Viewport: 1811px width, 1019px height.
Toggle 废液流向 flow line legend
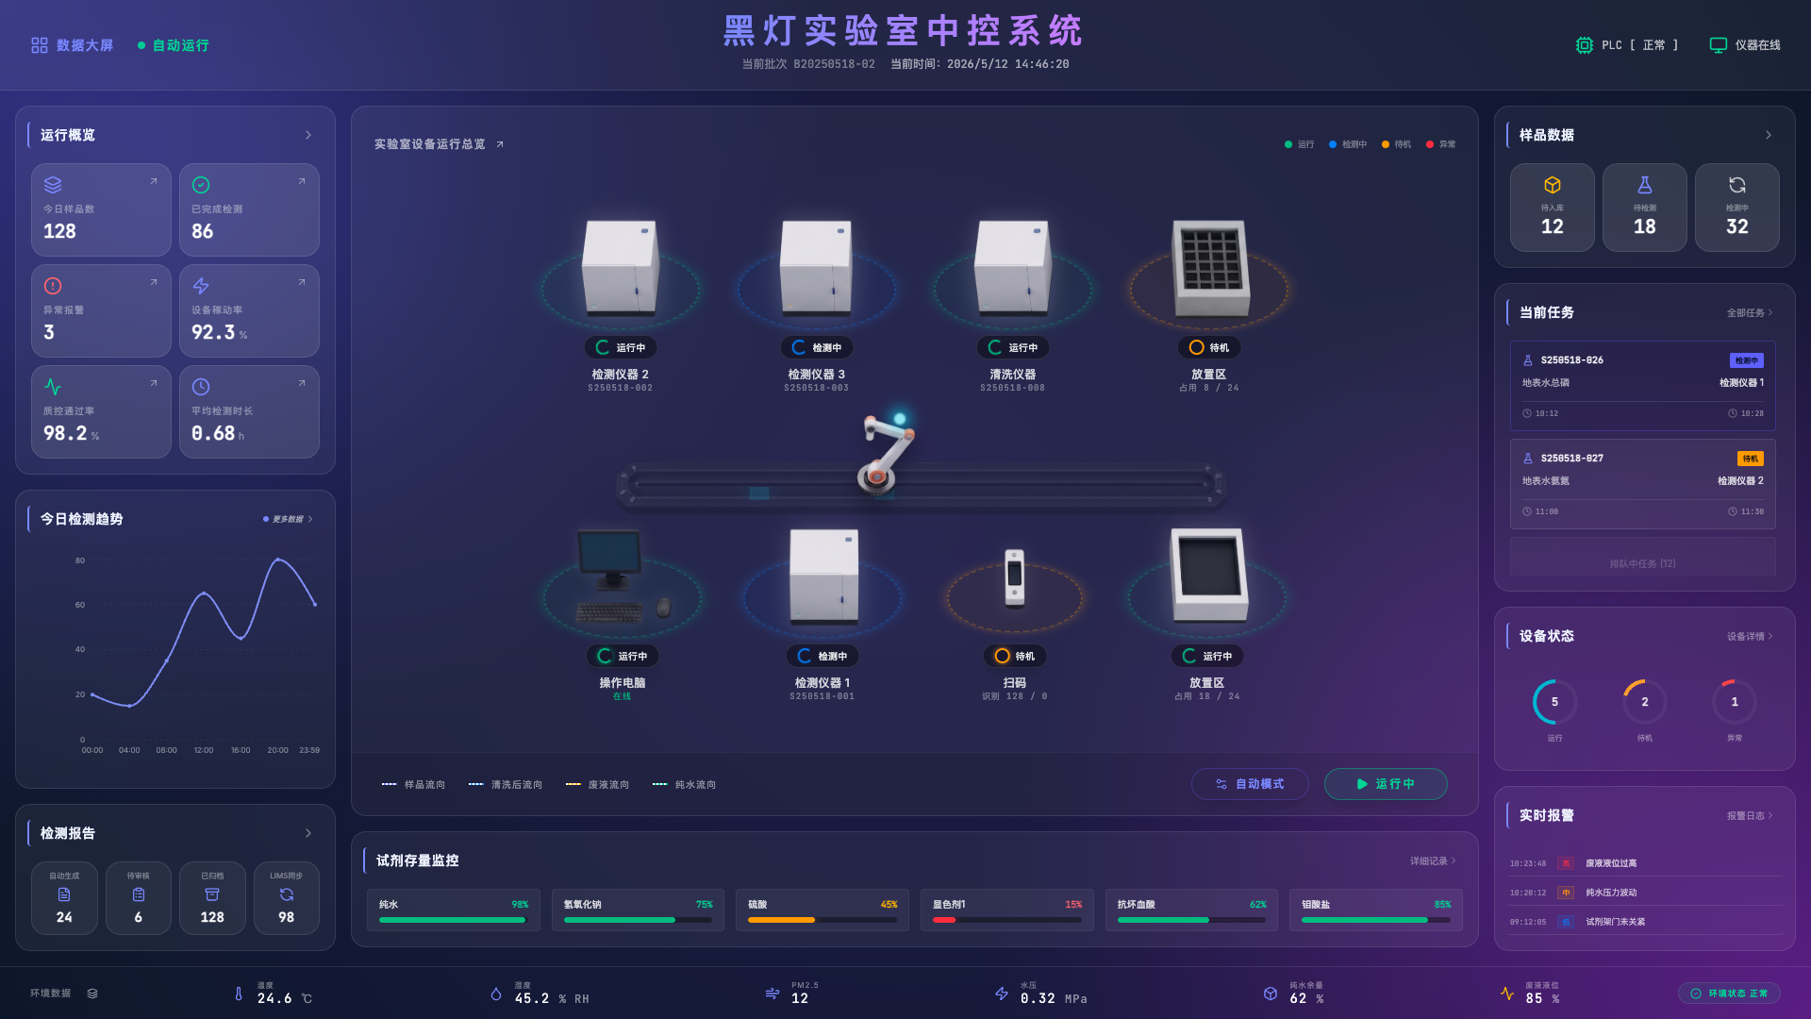(x=597, y=784)
